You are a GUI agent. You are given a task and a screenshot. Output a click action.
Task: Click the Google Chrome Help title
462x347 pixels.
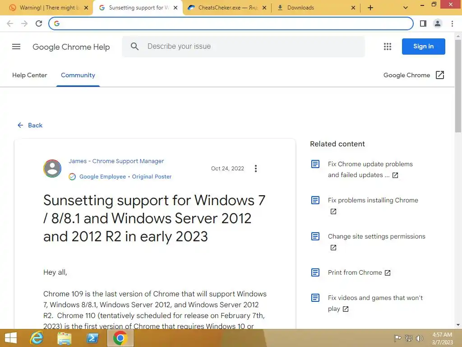(x=71, y=47)
